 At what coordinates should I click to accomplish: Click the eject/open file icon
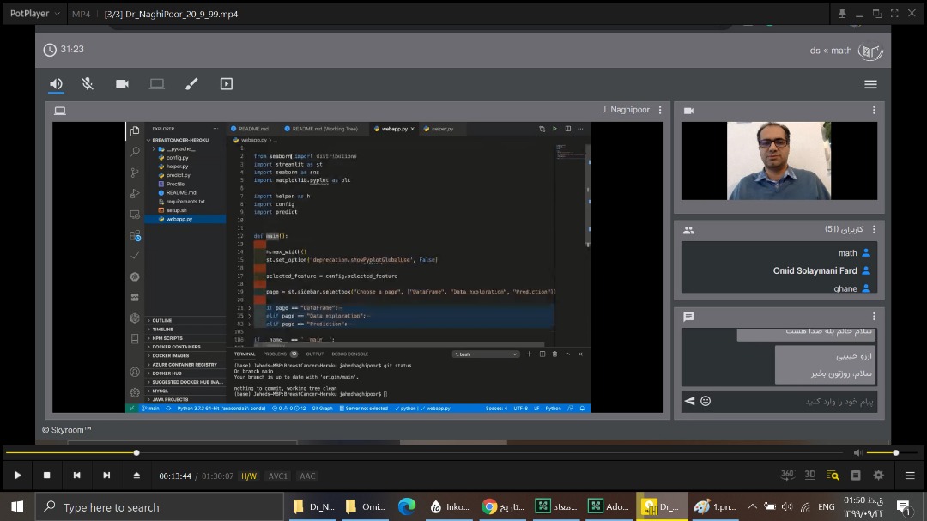pos(136,476)
